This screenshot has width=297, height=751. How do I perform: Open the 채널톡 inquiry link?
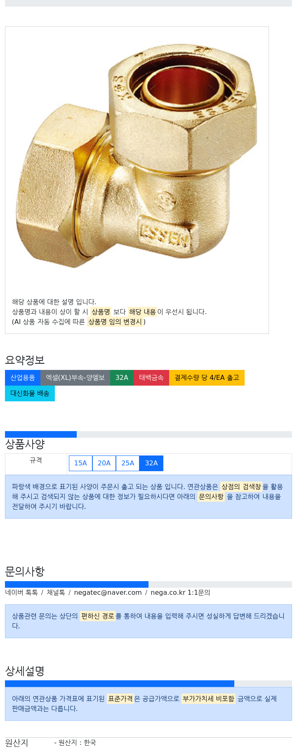[x=56, y=593]
